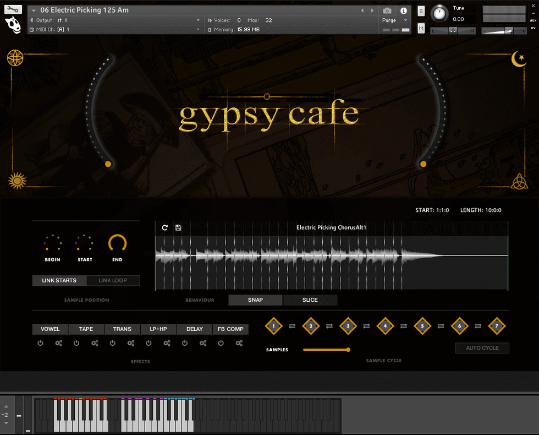Click the save disk icon above waveform

click(x=178, y=227)
